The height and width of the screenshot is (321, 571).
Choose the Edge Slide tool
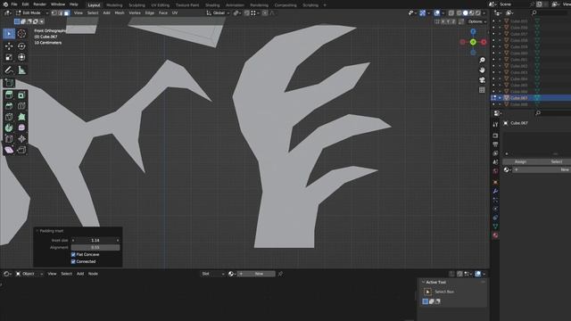coord(9,139)
